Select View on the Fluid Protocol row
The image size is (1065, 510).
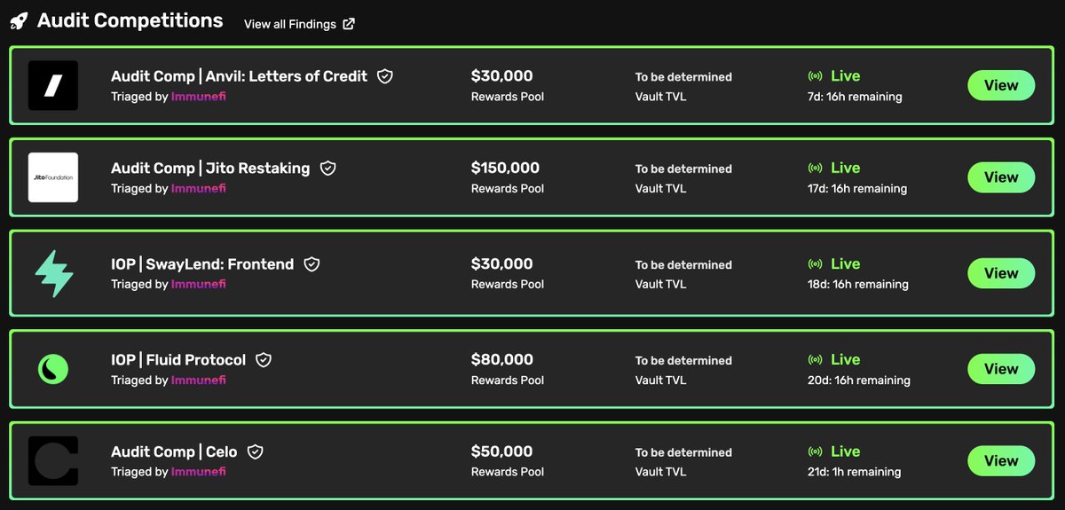click(1000, 369)
